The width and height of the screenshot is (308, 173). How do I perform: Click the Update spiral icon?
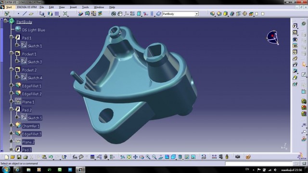(114, 14)
